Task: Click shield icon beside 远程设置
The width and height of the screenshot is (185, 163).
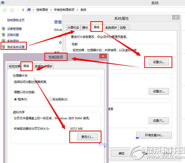Action: tap(3, 35)
